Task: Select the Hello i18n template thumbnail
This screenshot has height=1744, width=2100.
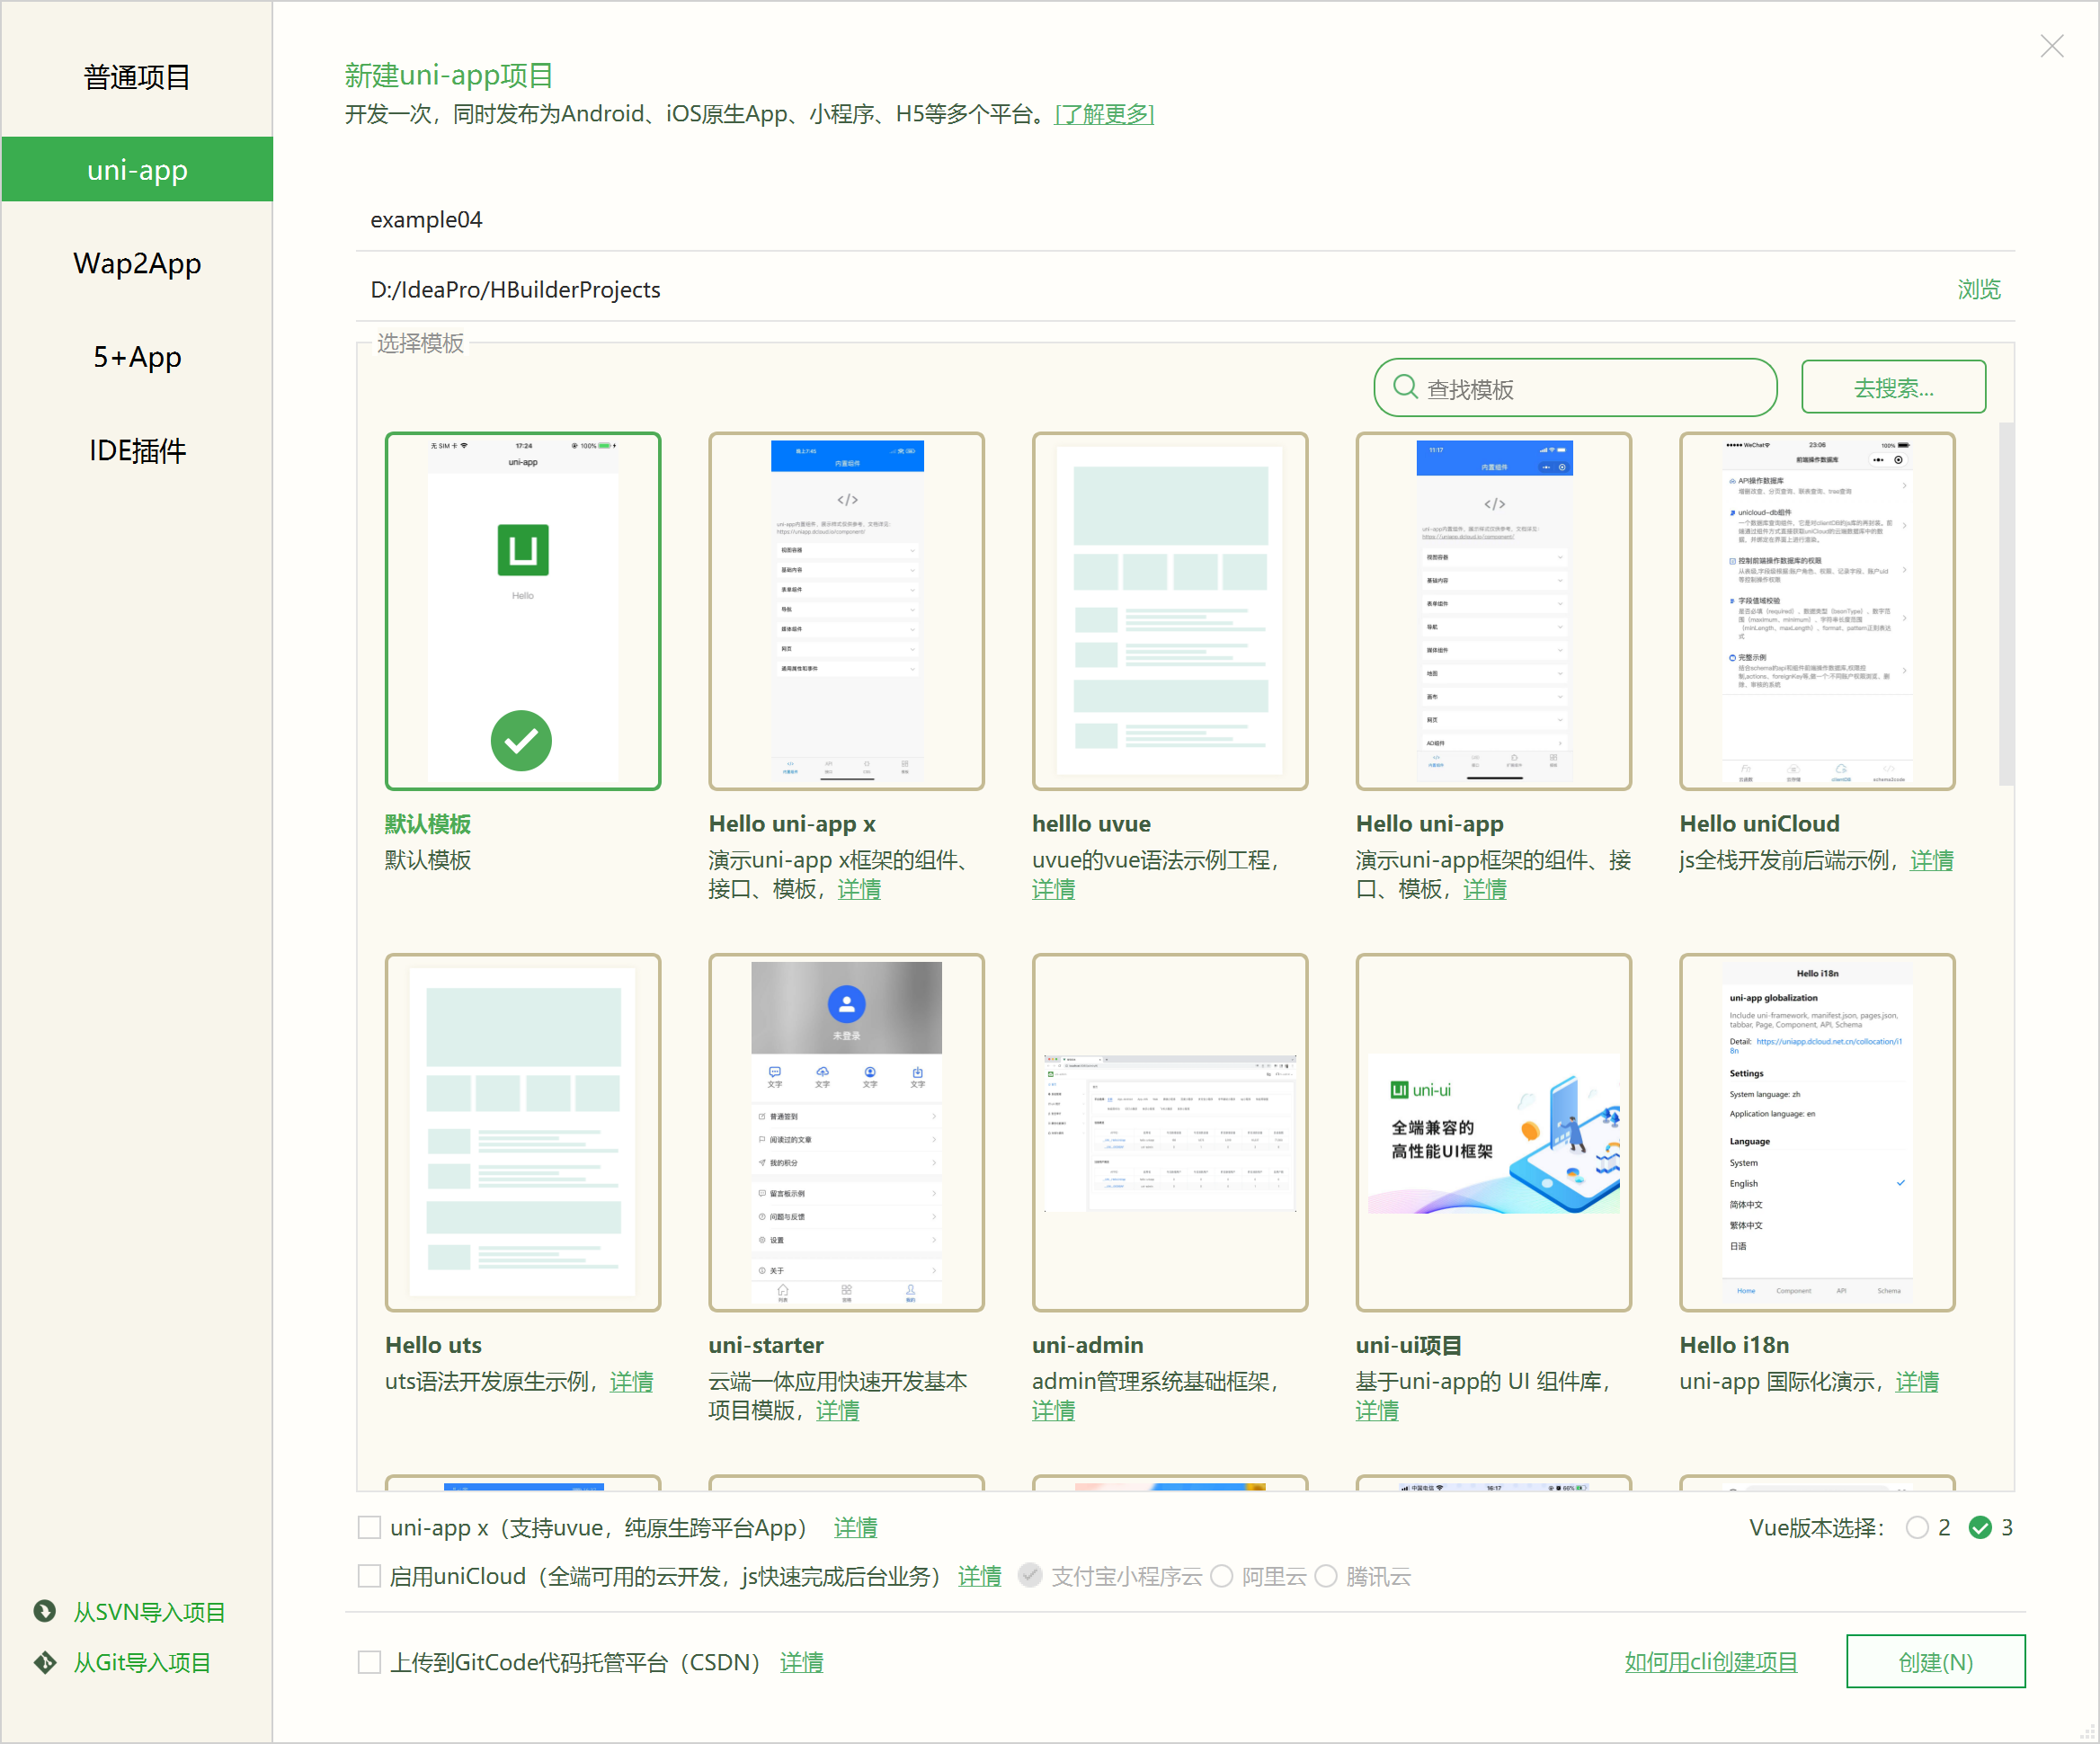Action: pos(1816,1132)
